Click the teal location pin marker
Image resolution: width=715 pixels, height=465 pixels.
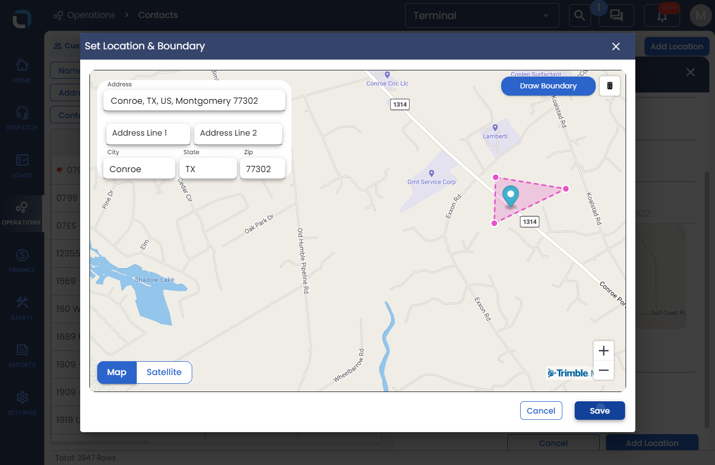[510, 196]
